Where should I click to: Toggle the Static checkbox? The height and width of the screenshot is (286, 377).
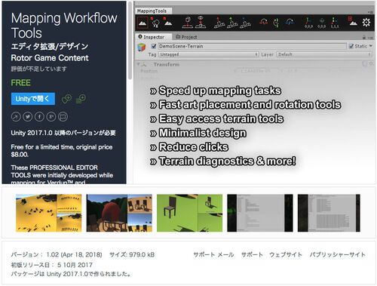tap(351, 46)
